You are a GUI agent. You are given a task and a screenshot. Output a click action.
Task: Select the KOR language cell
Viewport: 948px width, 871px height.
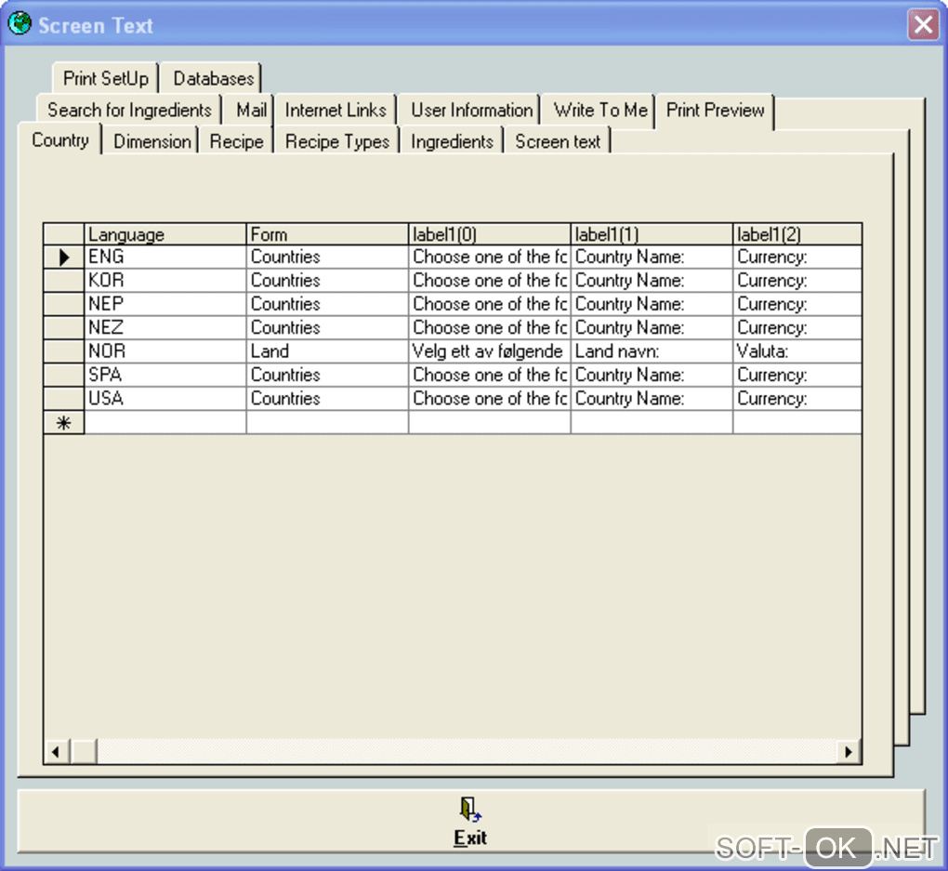(x=165, y=281)
